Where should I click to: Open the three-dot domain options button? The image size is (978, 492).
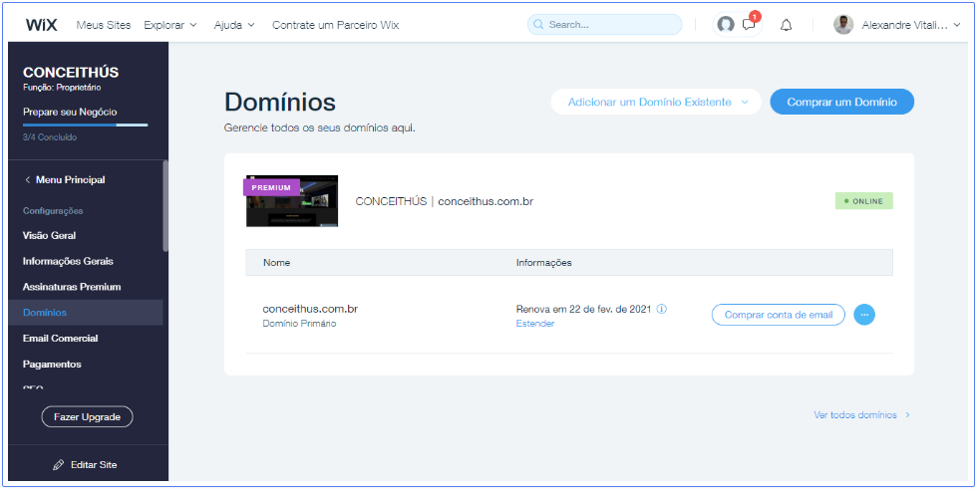(x=864, y=315)
